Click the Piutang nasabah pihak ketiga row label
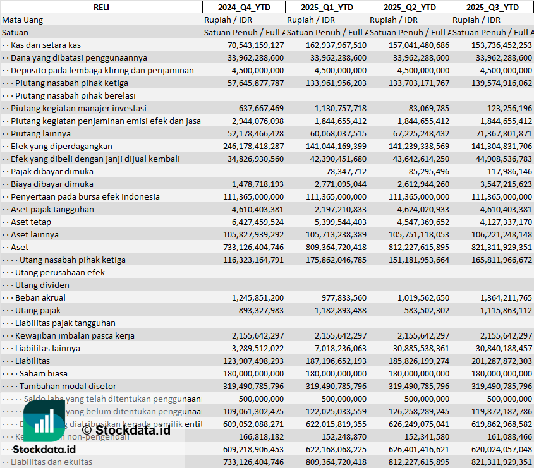 (71, 83)
